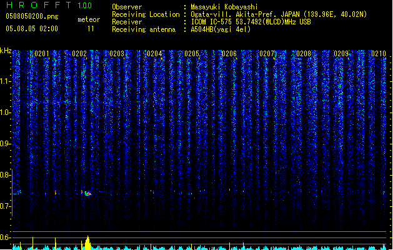Click the 'Observer' field label
The image size is (393, 250).
(127, 7)
